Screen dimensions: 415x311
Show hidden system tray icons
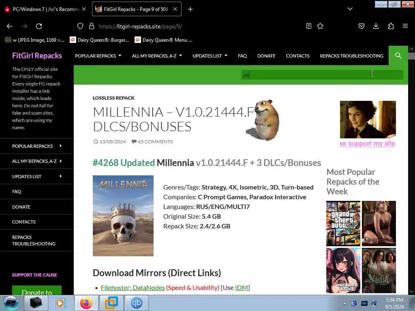pos(344,303)
